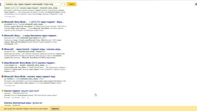Open 'Minecraft: ...через torrent » торрент игры' result
Image resolution: width=197 pixels, height=111 pixels.
33,49
